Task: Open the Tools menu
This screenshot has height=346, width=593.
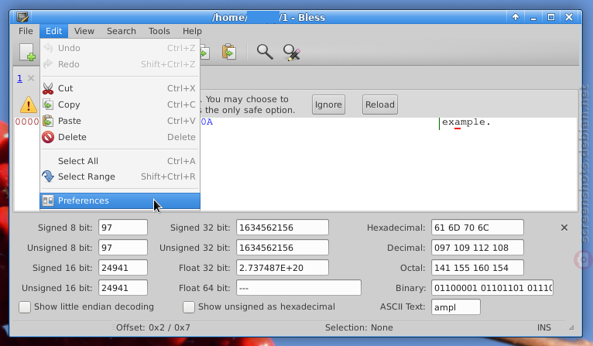Action: coord(159,31)
